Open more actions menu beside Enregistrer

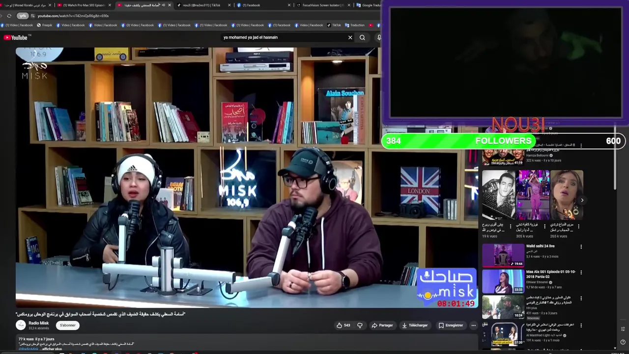click(473, 325)
